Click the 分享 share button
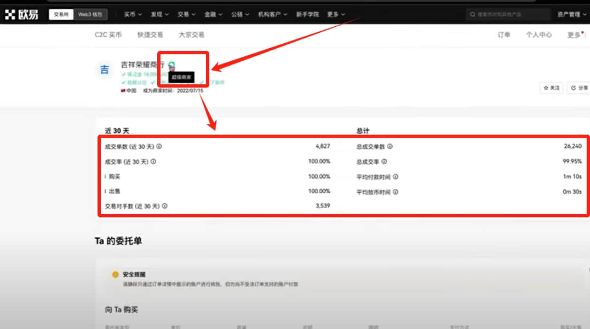The image size is (590, 329). click(578, 88)
